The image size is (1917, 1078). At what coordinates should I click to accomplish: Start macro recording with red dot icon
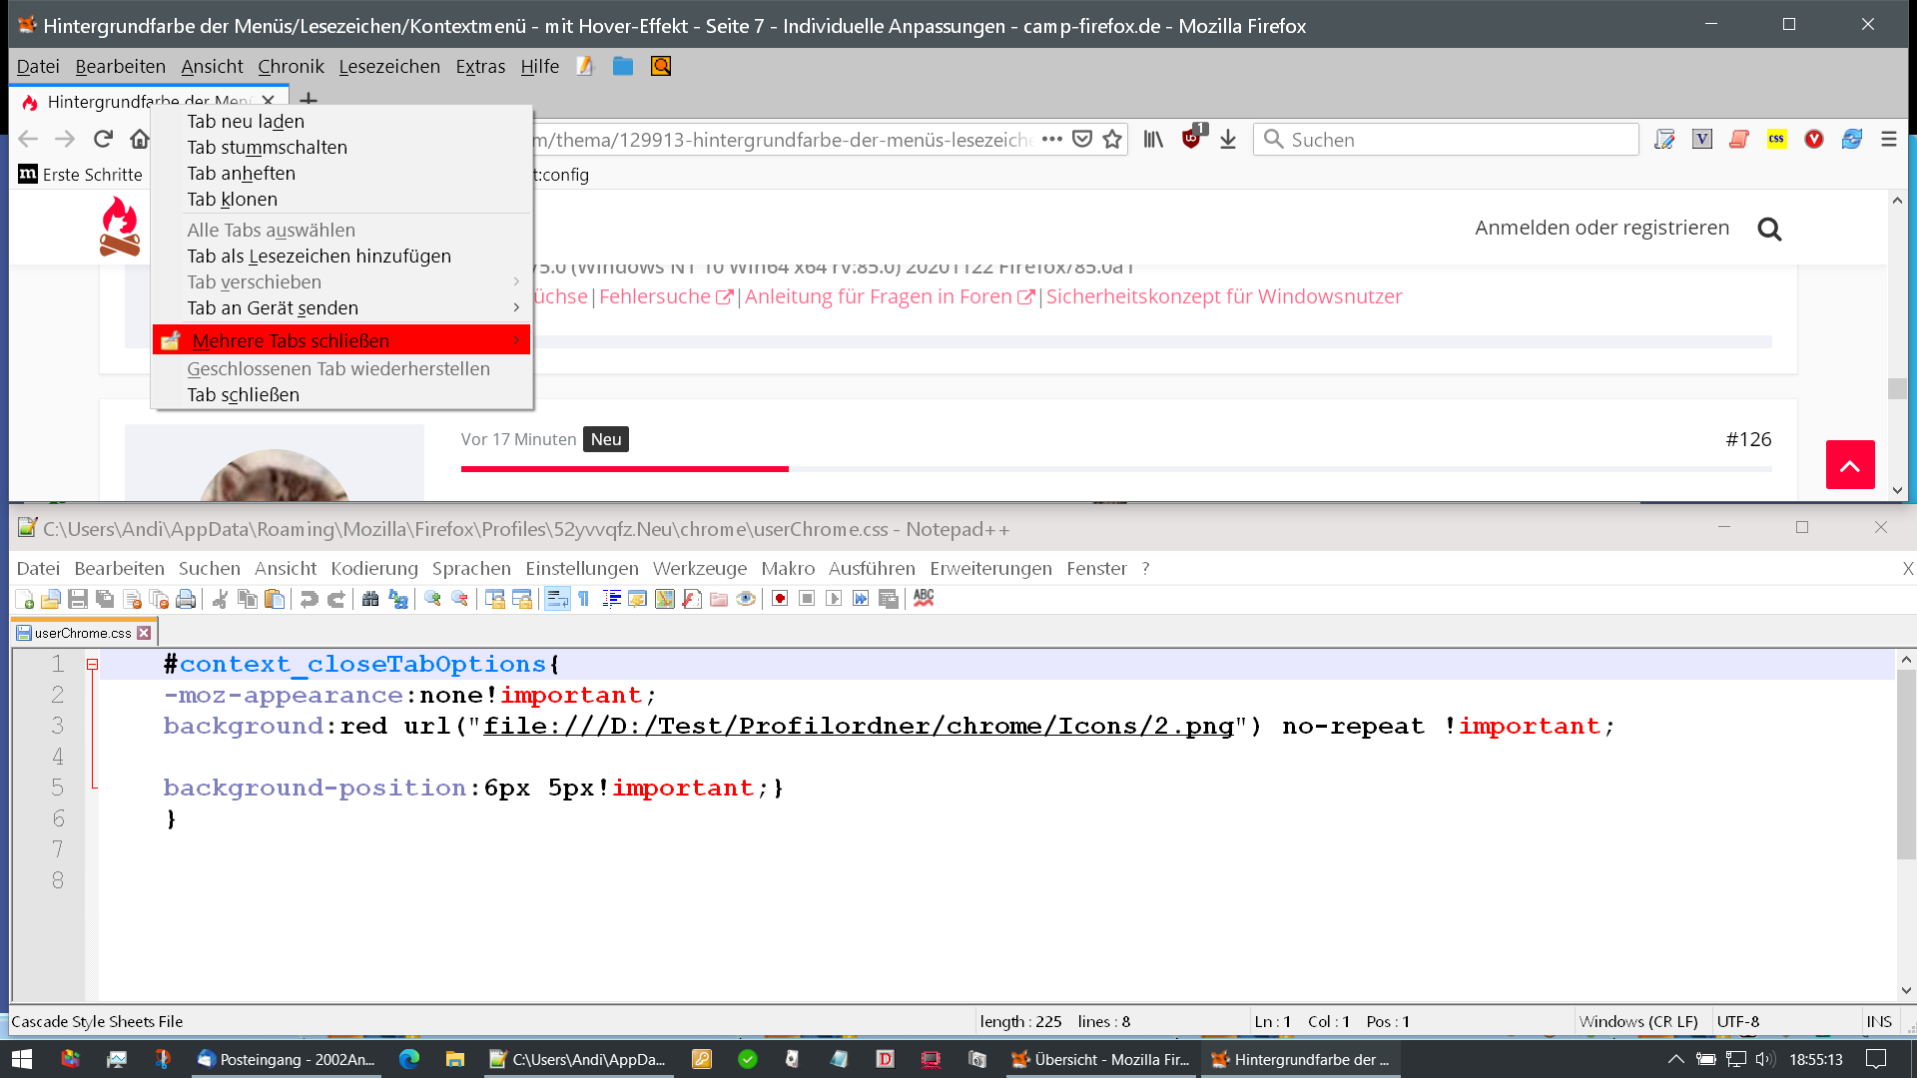click(x=780, y=599)
